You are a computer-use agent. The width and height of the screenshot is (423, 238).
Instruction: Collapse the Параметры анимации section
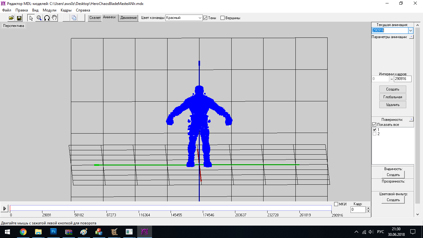coord(411,37)
